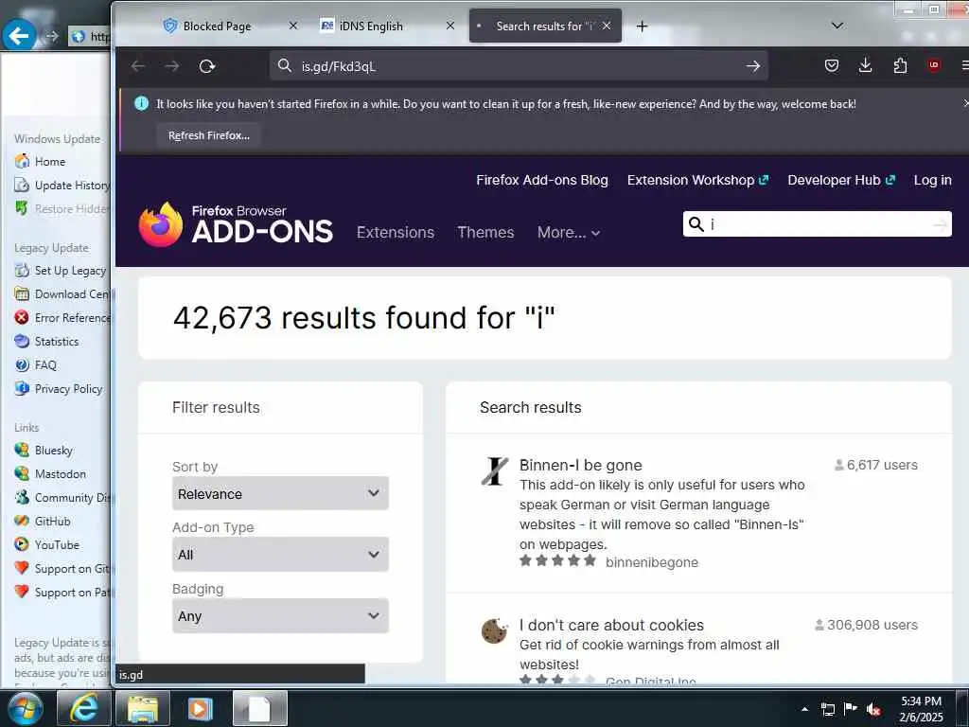Open I don't care about cookies add-on
This screenshot has width=969, height=727.
pyautogui.click(x=611, y=625)
